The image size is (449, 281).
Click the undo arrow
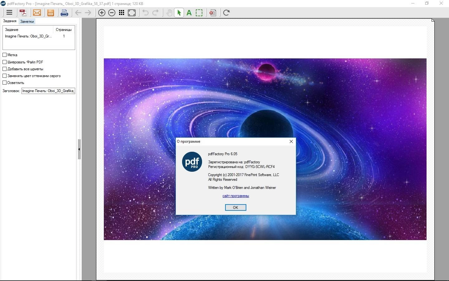tap(145, 12)
